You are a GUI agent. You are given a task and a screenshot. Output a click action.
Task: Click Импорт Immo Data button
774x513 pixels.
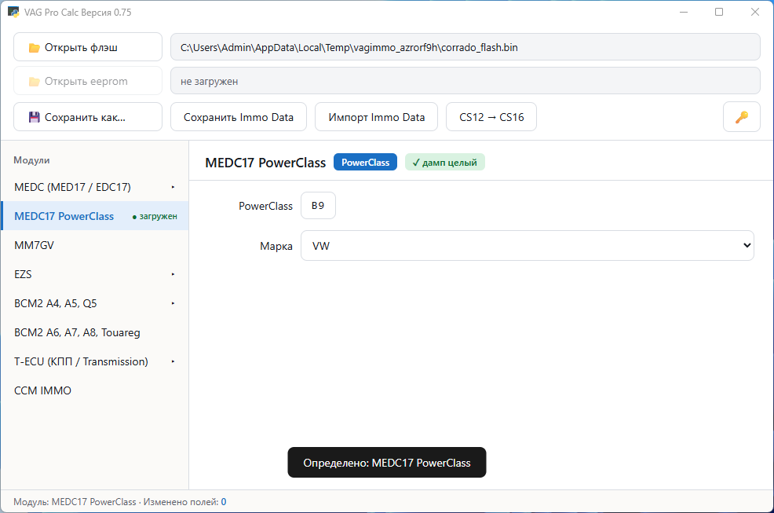coord(376,117)
